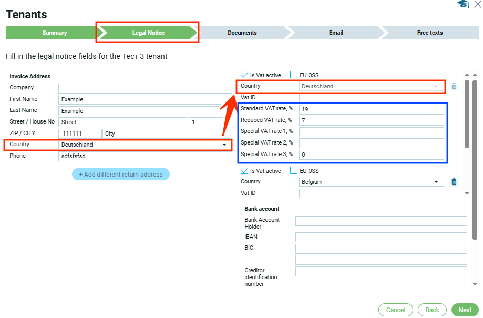Click scroll-down arrow beside Belgium Vat ID
The width and height of the screenshot is (483, 318).
[467, 193]
